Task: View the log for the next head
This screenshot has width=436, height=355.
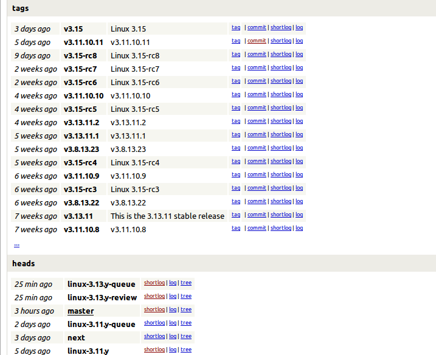Action: pos(173,336)
